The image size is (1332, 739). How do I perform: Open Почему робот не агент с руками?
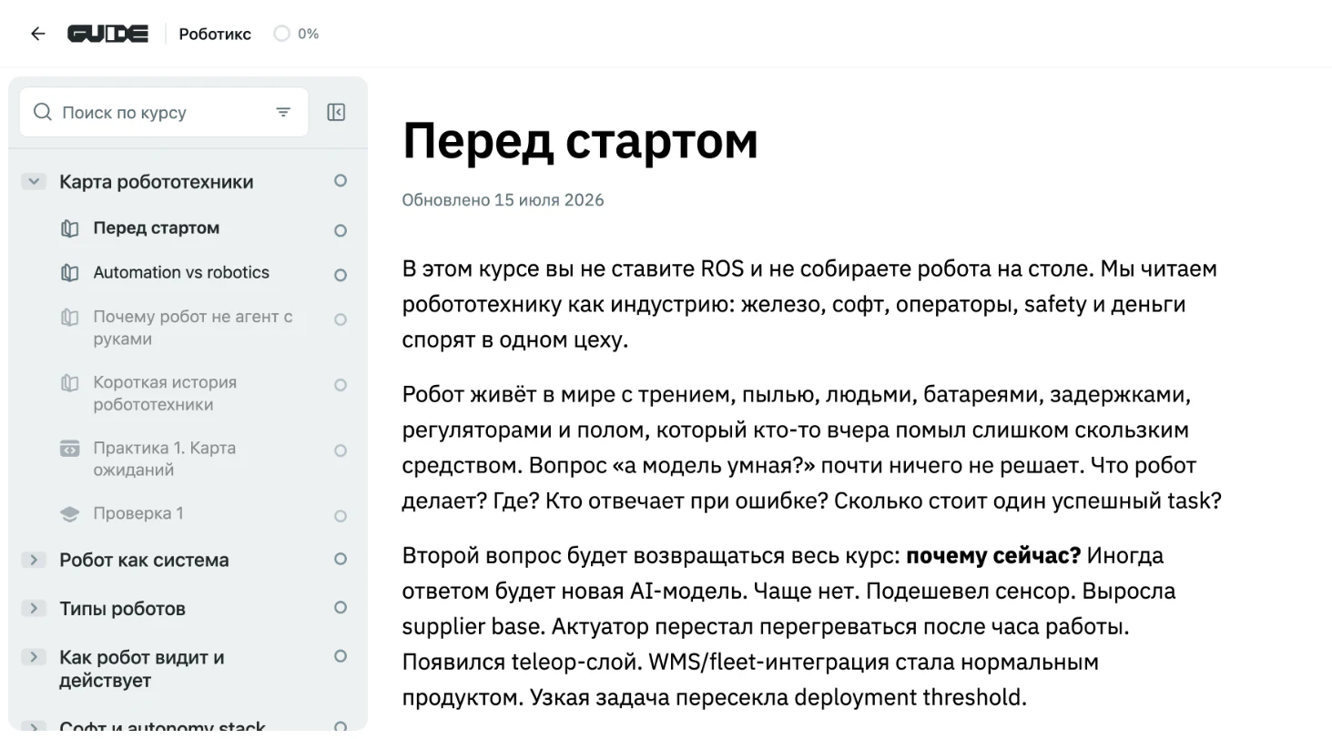193,328
